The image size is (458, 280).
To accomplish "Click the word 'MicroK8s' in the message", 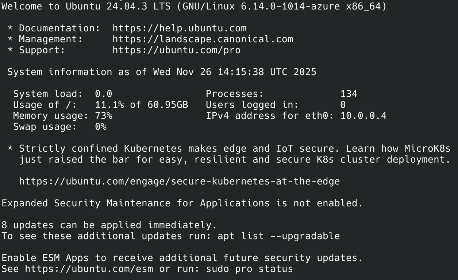I will click(427, 149).
